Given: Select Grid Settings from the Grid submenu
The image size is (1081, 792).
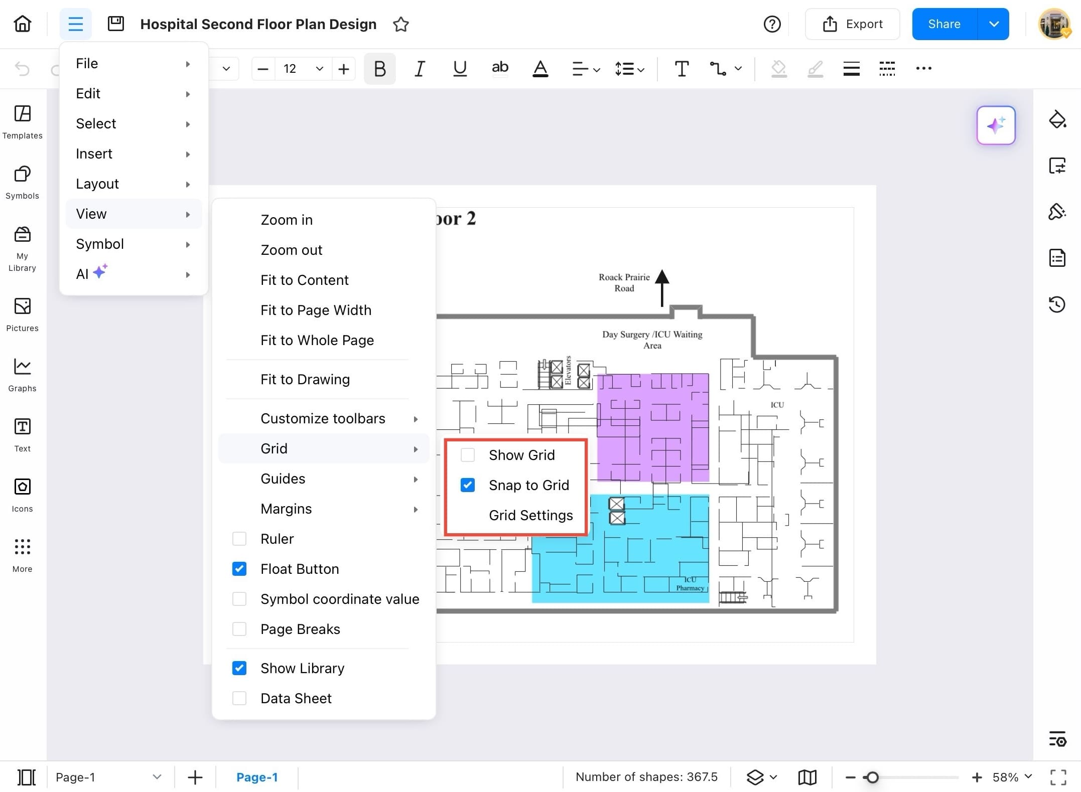Looking at the screenshot, I should tap(530, 515).
